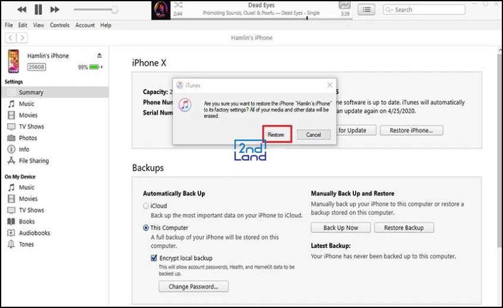Open the Account menu
This screenshot has height=308, width=503.
85,25
